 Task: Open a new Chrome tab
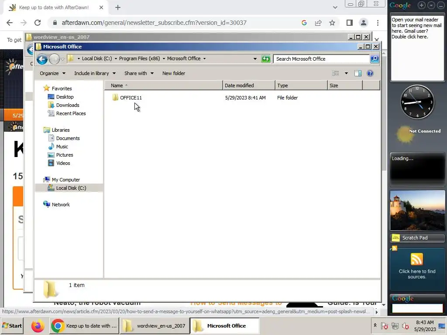(118, 8)
